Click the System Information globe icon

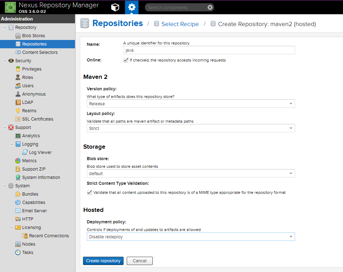[18, 177]
